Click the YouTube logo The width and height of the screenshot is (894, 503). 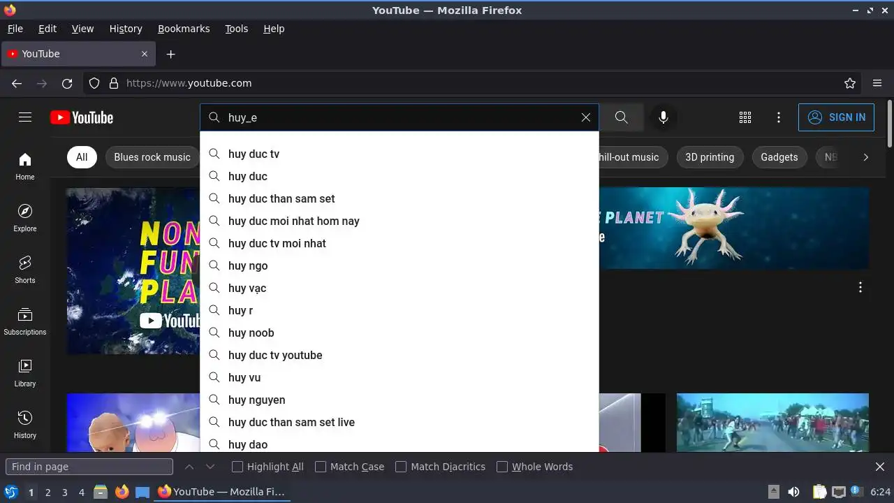tap(82, 117)
